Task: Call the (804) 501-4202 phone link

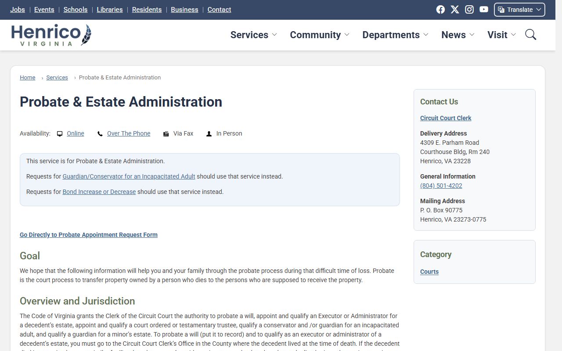Action: 441,186
